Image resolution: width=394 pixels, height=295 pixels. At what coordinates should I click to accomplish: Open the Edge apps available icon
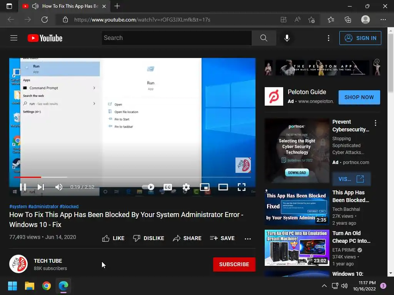284,20
